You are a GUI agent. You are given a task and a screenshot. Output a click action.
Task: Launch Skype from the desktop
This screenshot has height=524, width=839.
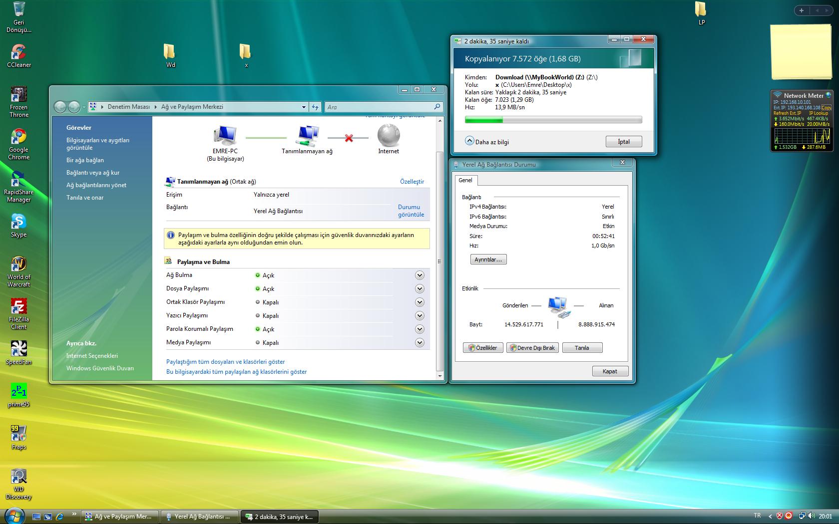(x=18, y=226)
